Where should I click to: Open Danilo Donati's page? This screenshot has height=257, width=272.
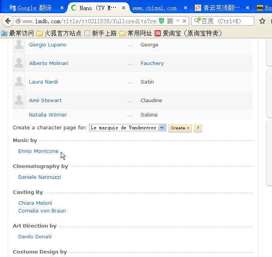[35, 237]
